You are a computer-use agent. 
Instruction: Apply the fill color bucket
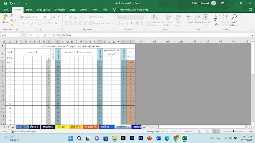[x=48, y=23]
